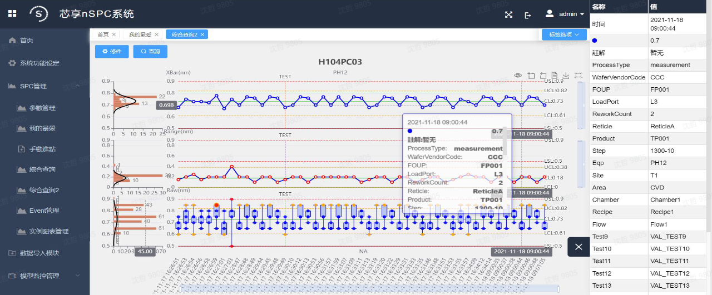The width and height of the screenshot is (712, 295).
Task: Click the Area value CVD
Action: pyautogui.click(x=657, y=187)
